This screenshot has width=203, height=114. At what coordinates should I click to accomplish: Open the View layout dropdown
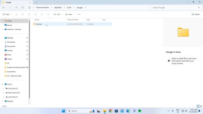(x=69, y=14)
